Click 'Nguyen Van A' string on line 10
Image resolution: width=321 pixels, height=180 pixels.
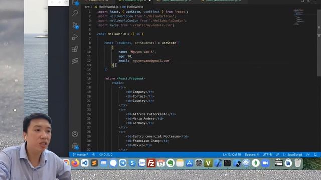(141, 52)
